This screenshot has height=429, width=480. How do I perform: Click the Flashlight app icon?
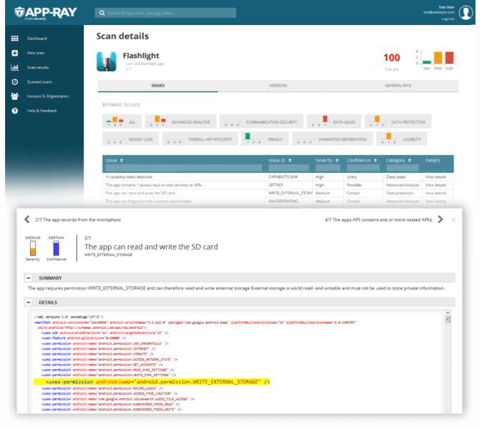107,61
